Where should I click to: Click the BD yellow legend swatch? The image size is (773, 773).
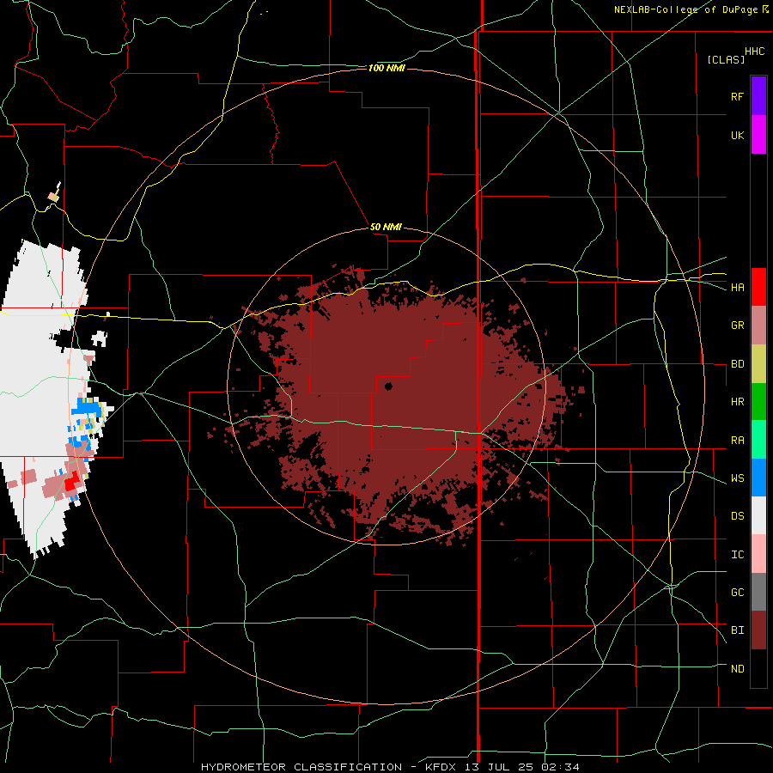758,364
